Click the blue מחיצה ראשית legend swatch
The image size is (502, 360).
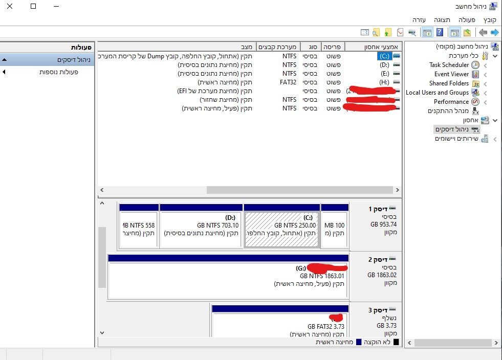coord(359,342)
